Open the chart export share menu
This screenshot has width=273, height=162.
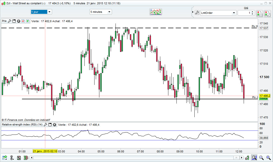coord(5,158)
